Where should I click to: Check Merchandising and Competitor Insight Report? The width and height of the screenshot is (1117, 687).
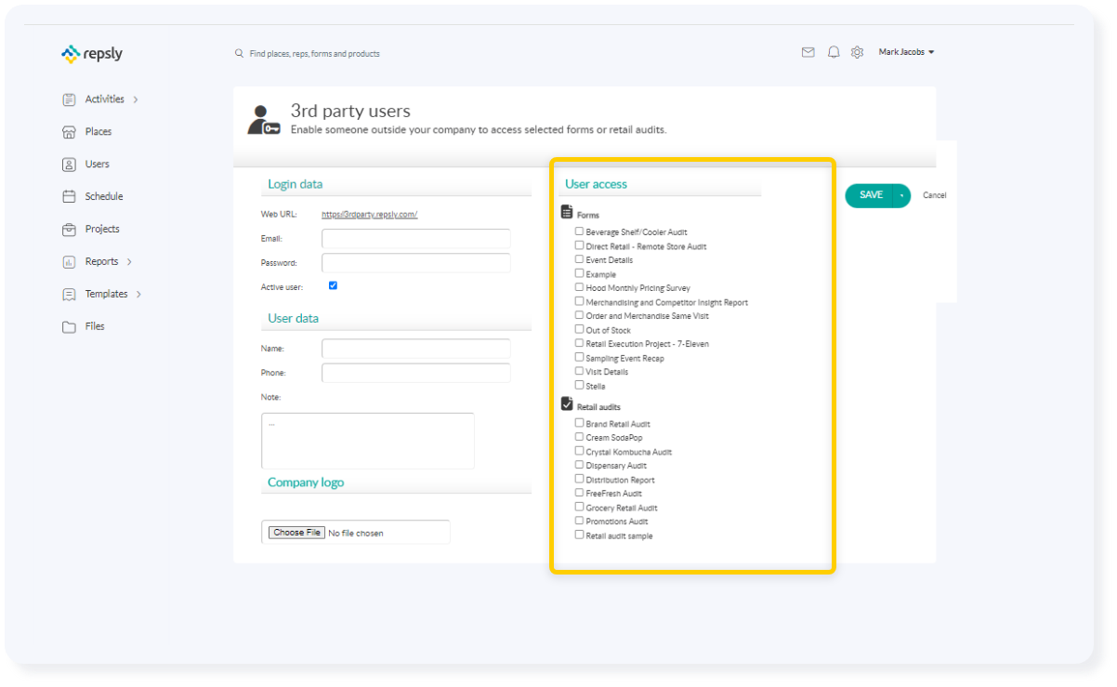[x=580, y=301]
